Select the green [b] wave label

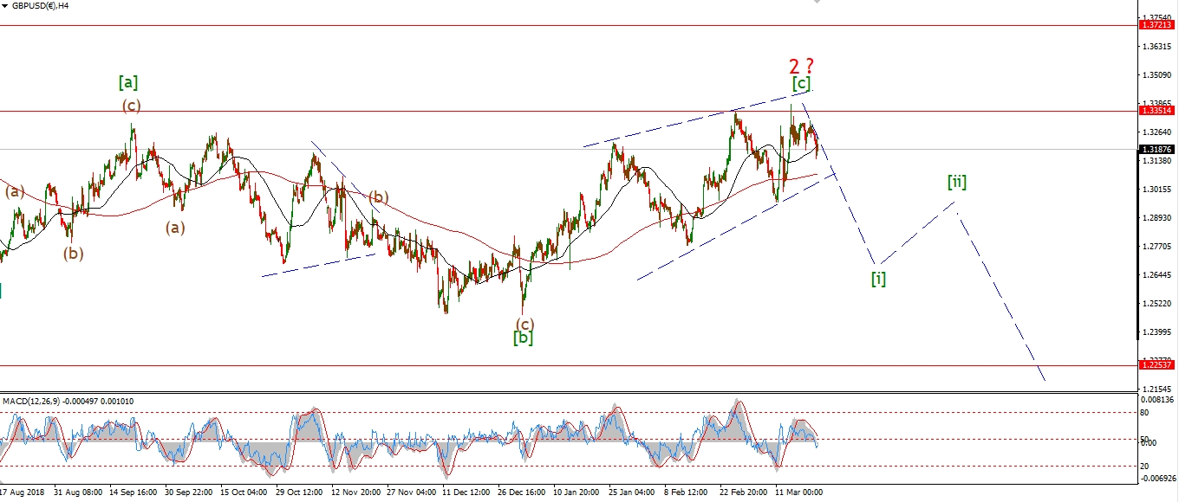pos(523,338)
